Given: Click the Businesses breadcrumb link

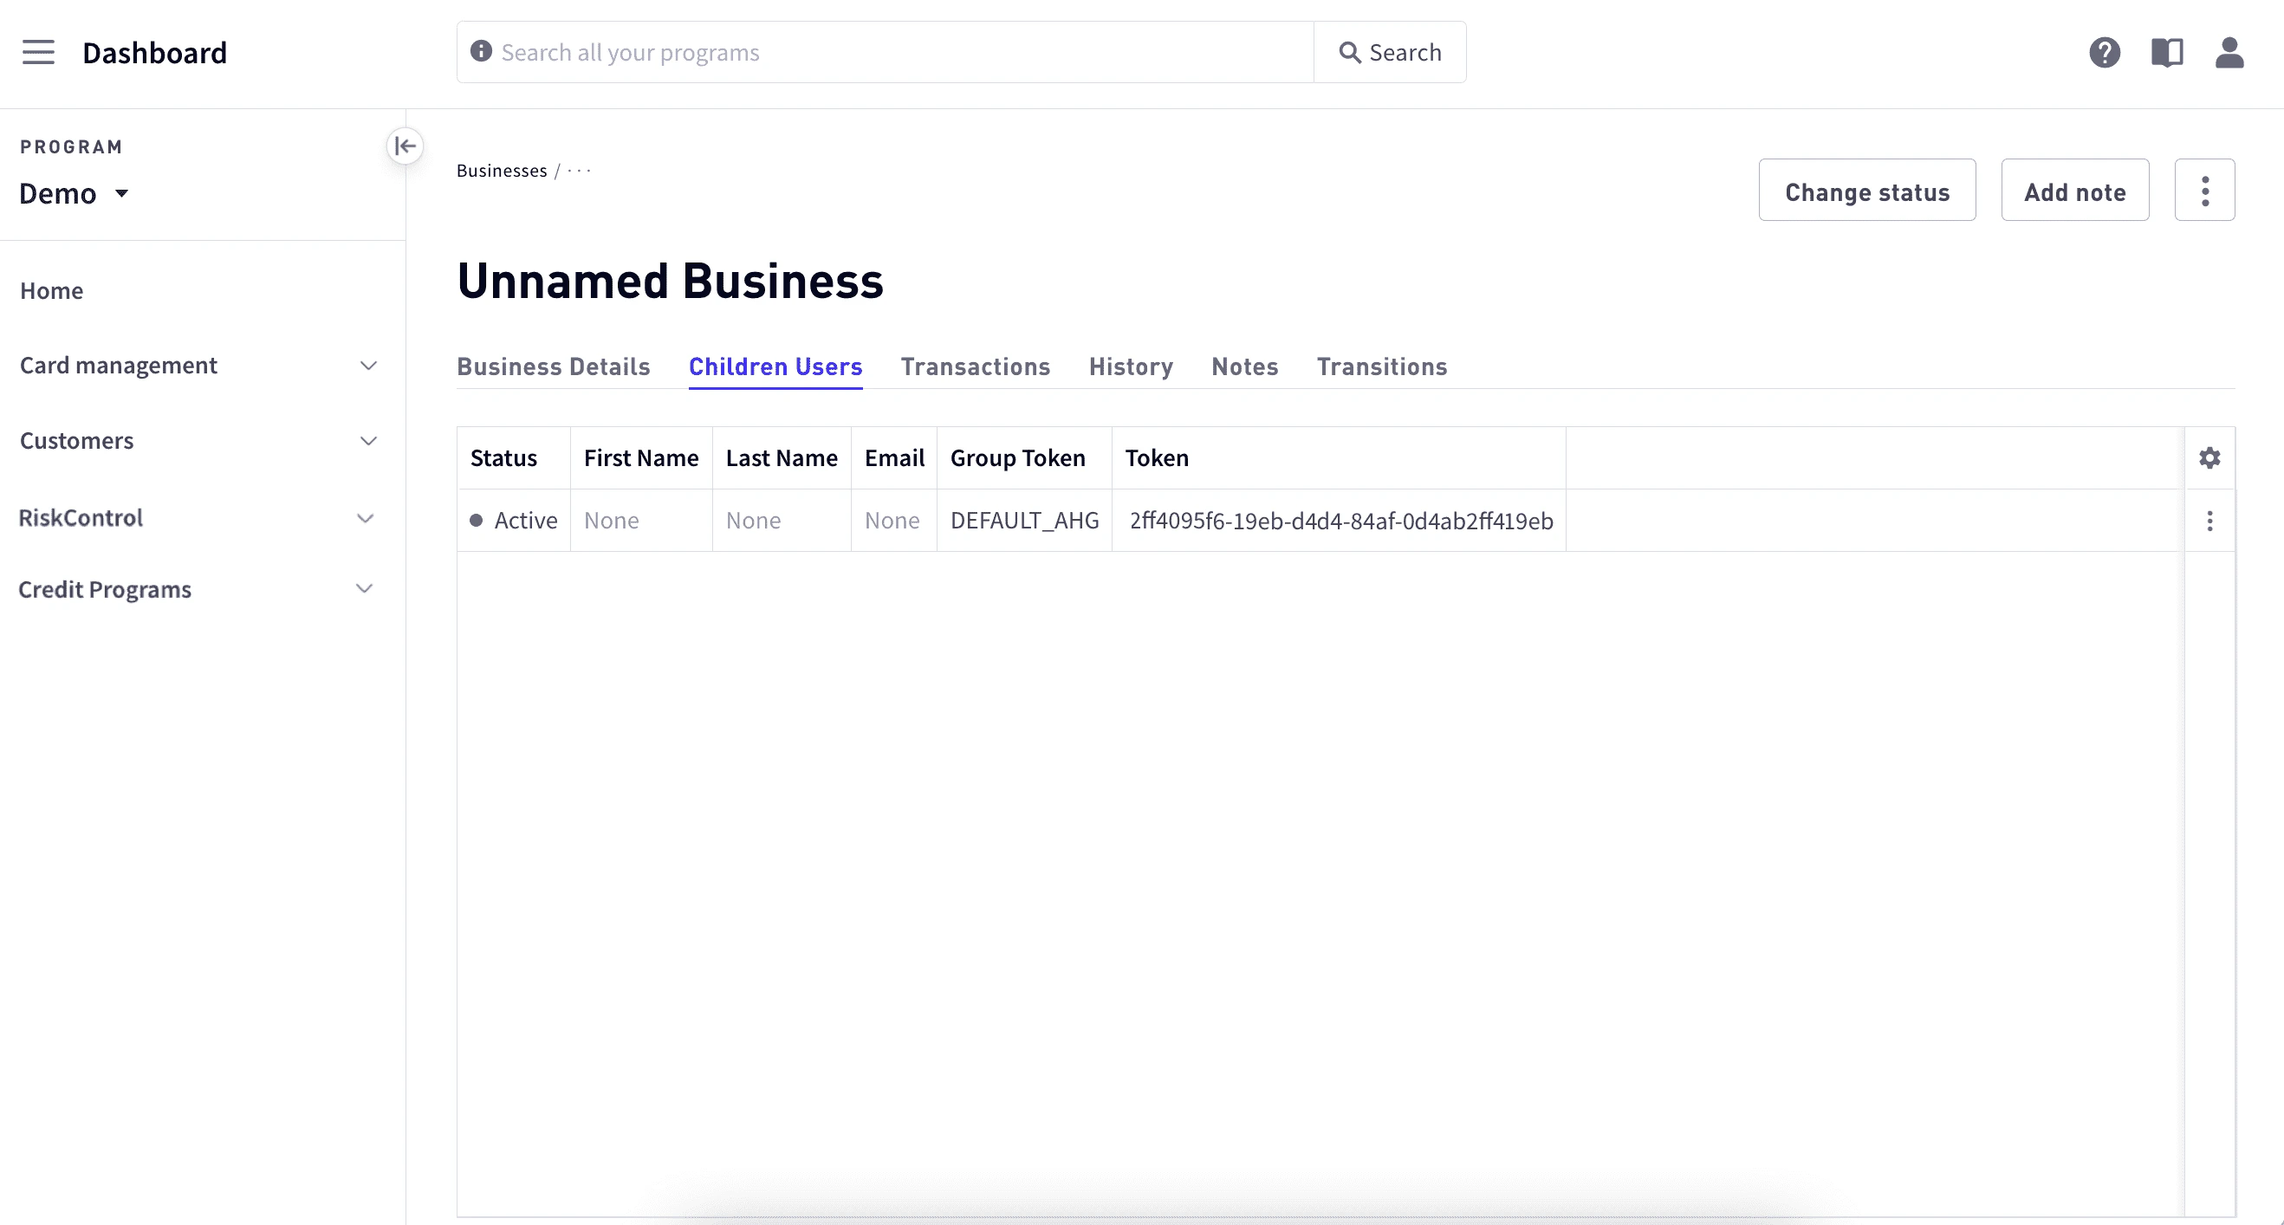Looking at the screenshot, I should click(x=502, y=170).
